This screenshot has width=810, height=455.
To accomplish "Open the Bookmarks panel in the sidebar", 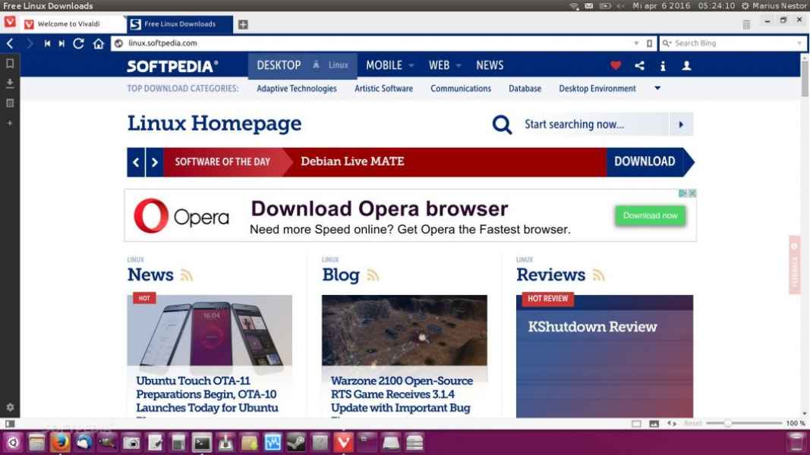I will (x=10, y=64).
